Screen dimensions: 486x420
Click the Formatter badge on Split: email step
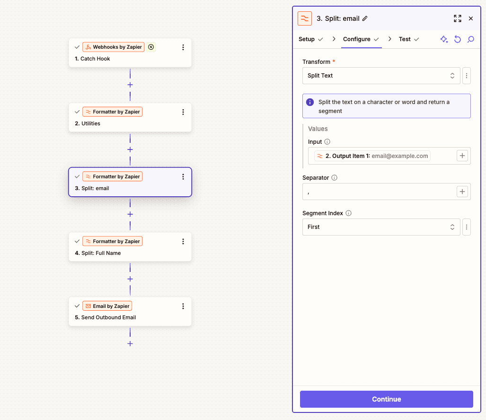click(113, 176)
